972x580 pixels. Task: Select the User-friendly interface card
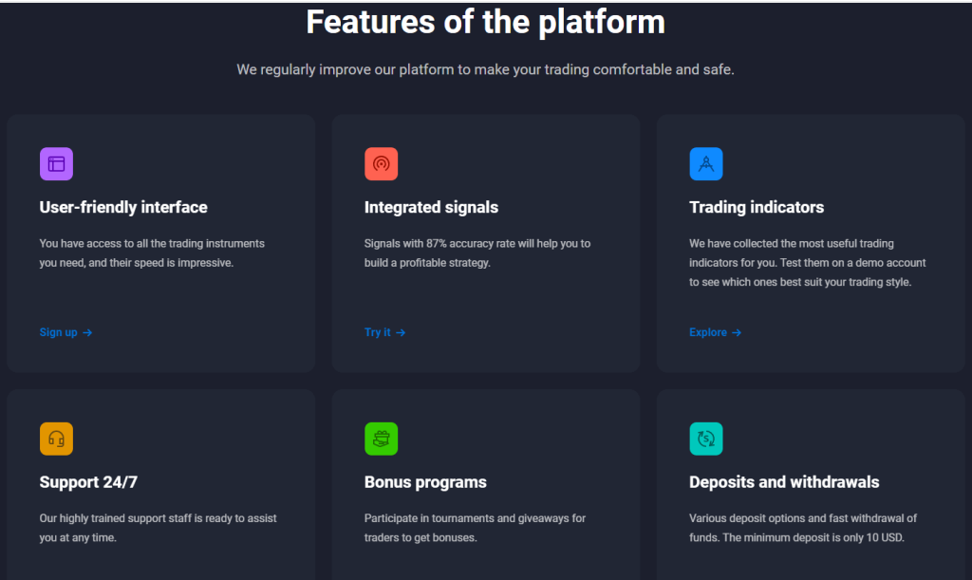[160, 242]
